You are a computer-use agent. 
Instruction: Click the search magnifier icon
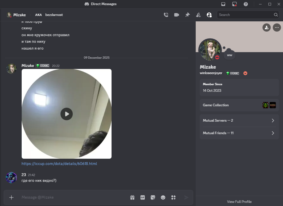pyautogui.click(x=276, y=15)
